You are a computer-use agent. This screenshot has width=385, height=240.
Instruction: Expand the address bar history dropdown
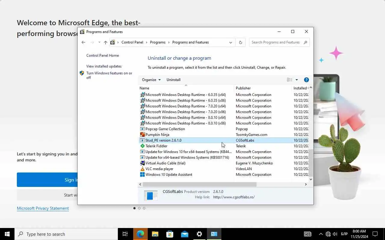click(231, 42)
